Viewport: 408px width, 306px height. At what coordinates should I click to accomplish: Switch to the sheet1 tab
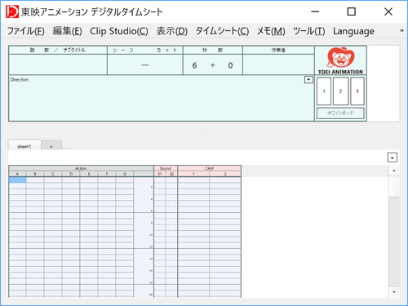(24, 145)
